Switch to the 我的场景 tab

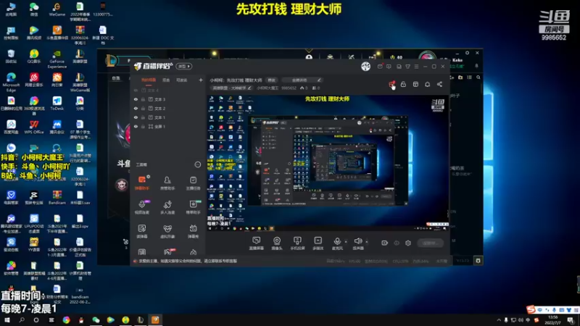pyautogui.click(x=149, y=80)
